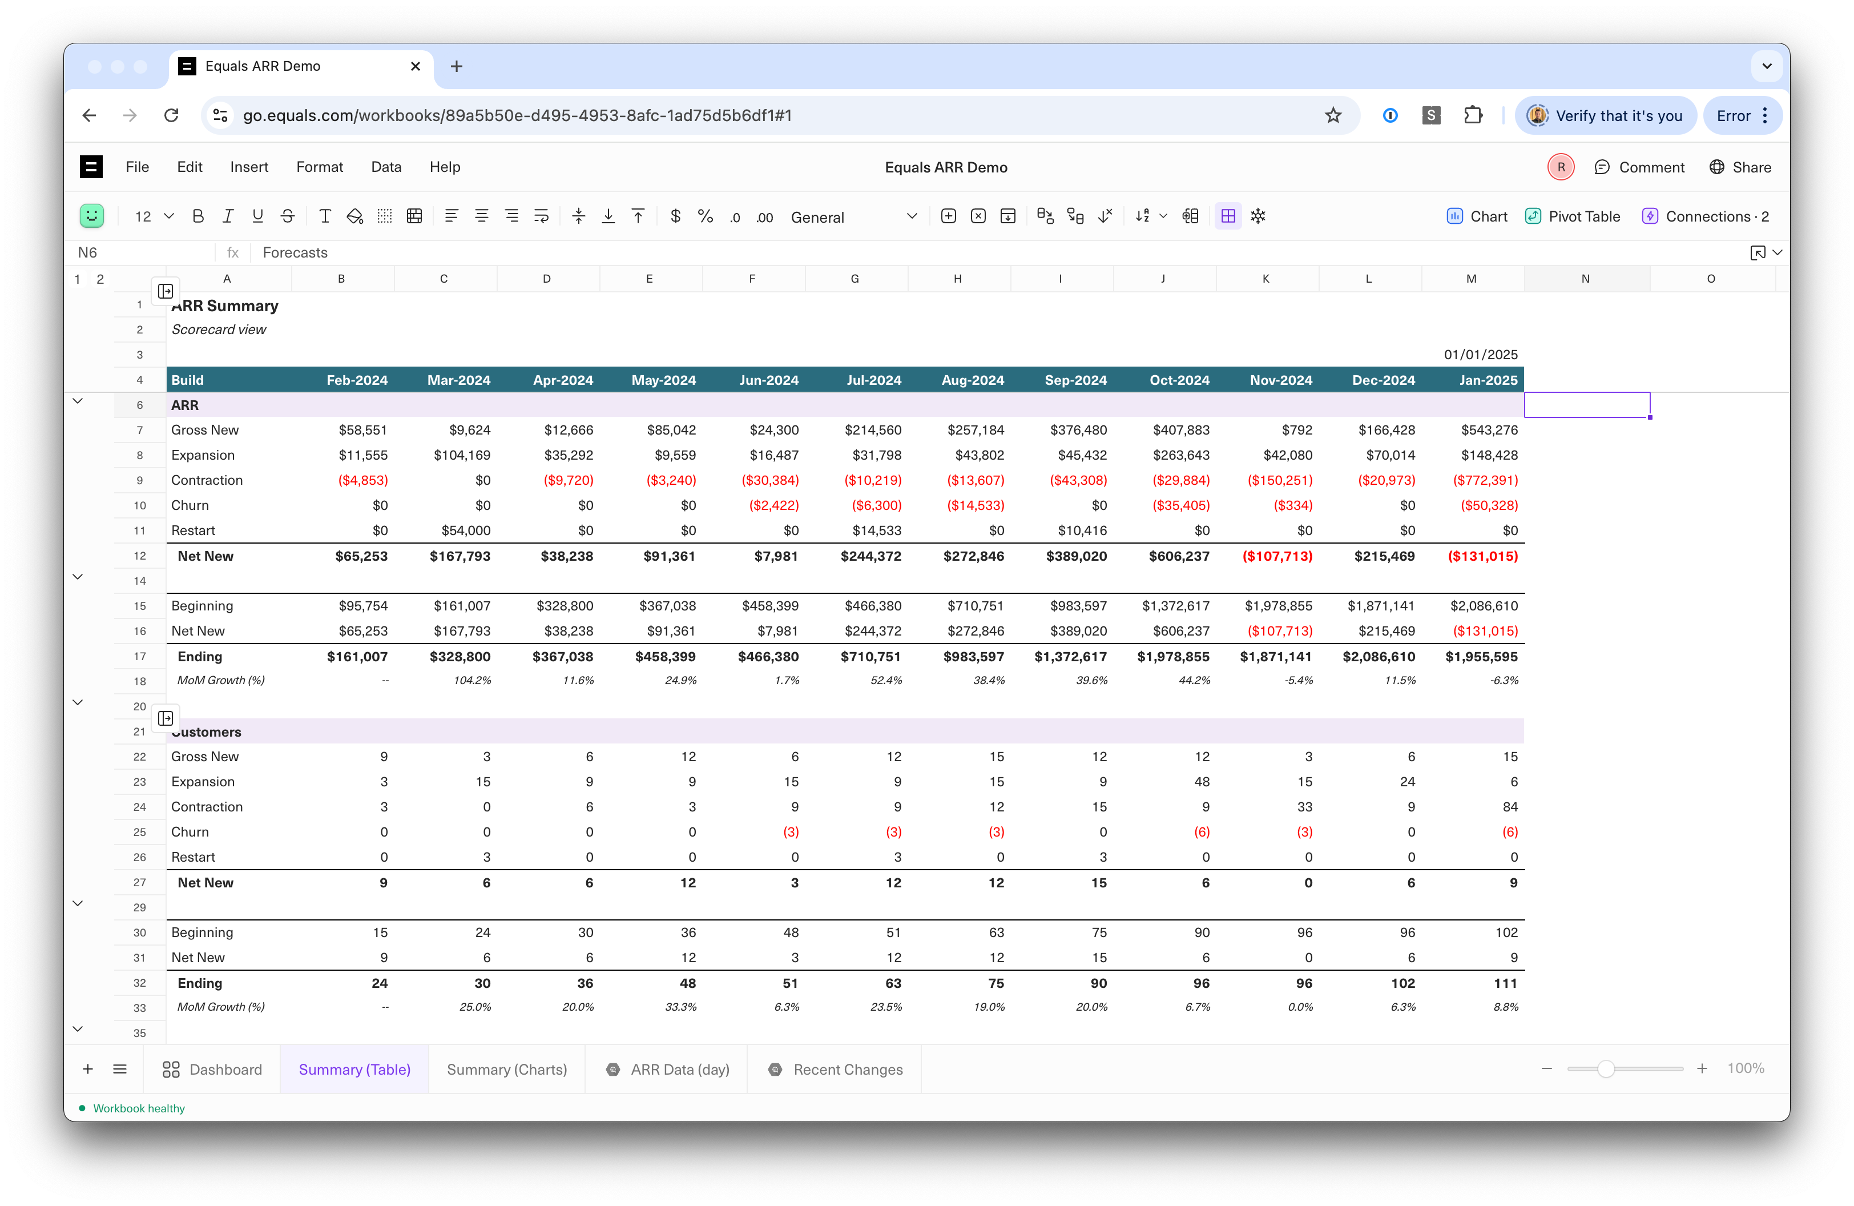Collapse the Customers section expander
1854x1206 pixels.
(x=78, y=703)
